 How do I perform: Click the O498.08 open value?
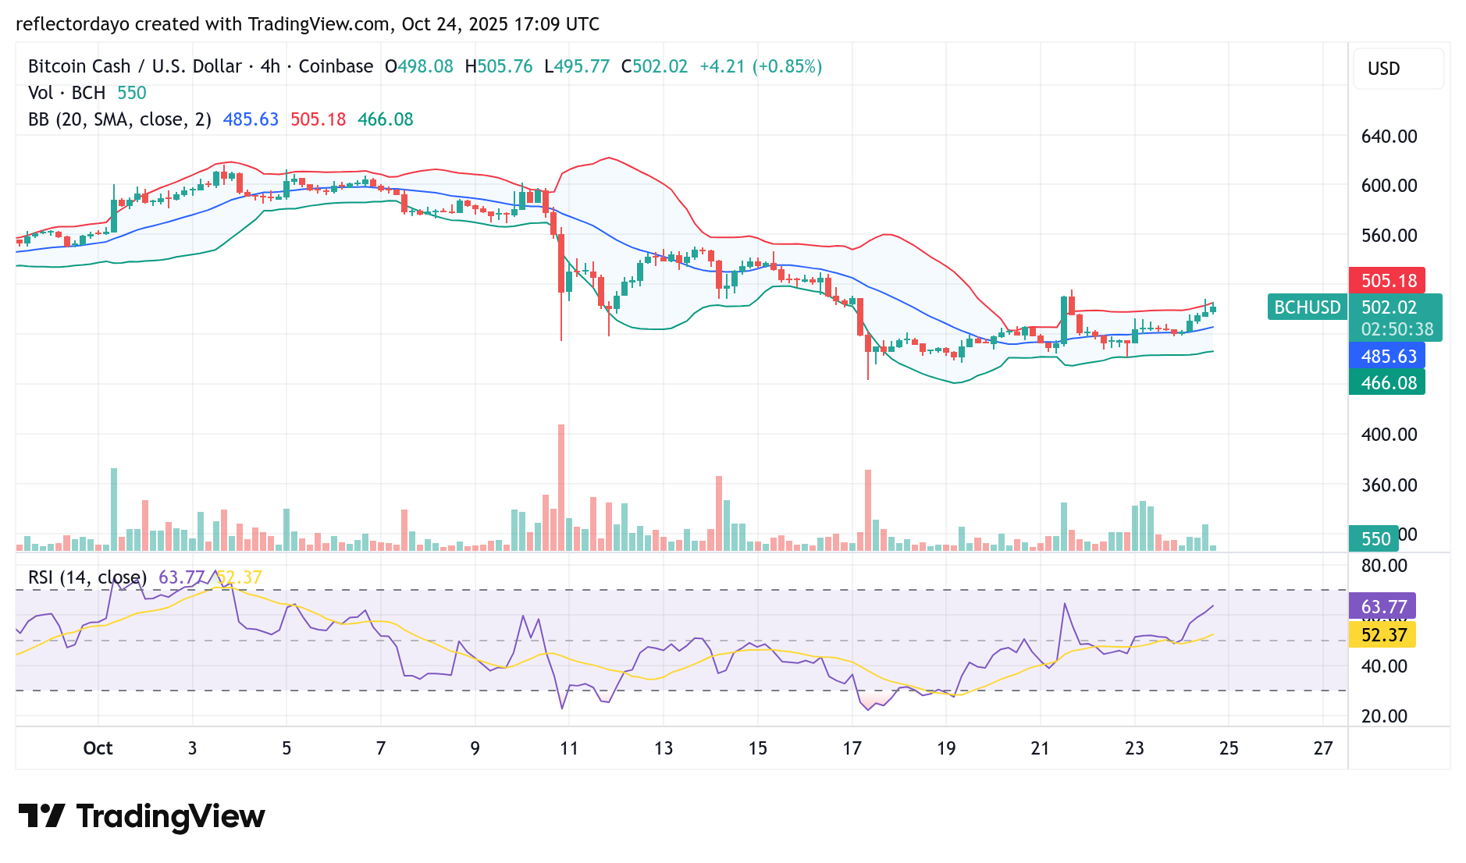point(419,66)
